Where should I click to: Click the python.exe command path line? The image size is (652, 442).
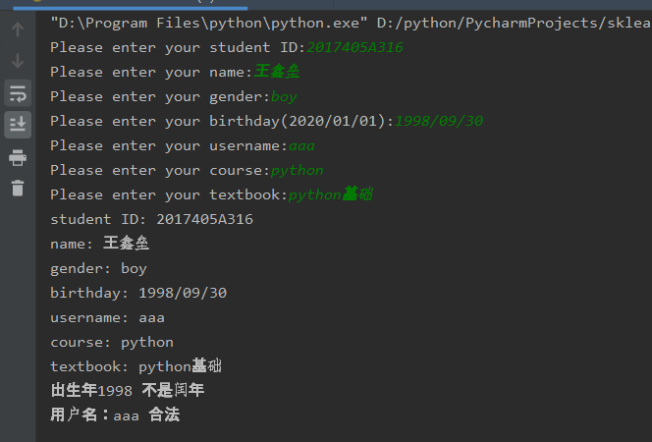[351, 23]
